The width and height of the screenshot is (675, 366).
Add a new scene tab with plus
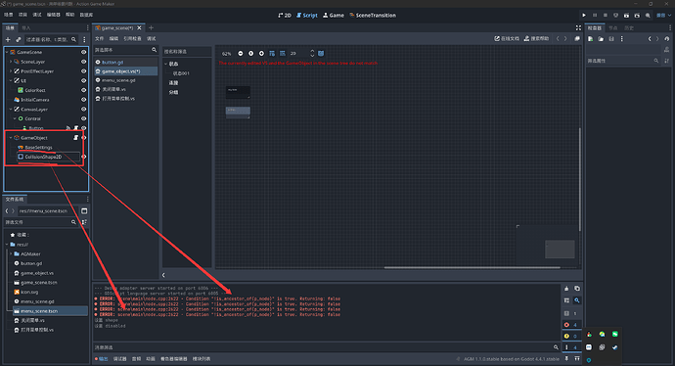point(151,28)
